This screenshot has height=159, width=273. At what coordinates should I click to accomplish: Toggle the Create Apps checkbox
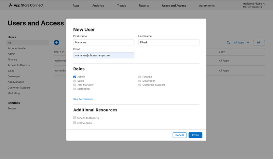(74, 123)
